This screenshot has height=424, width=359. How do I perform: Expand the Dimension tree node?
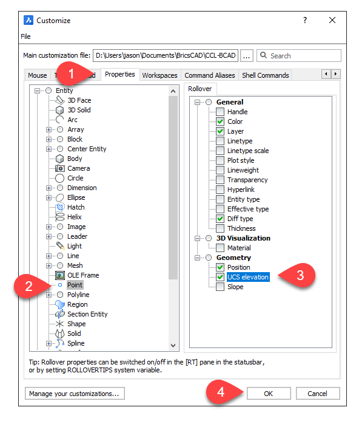click(49, 188)
